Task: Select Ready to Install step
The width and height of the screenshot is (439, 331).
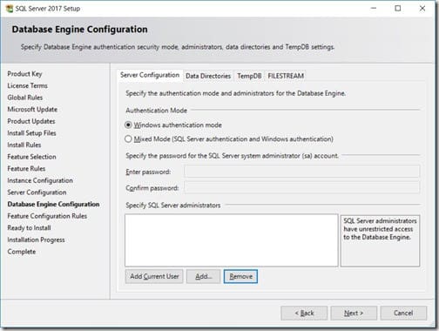Action: point(29,228)
